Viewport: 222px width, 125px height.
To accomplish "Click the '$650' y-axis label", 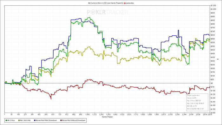I will coord(213,35).
